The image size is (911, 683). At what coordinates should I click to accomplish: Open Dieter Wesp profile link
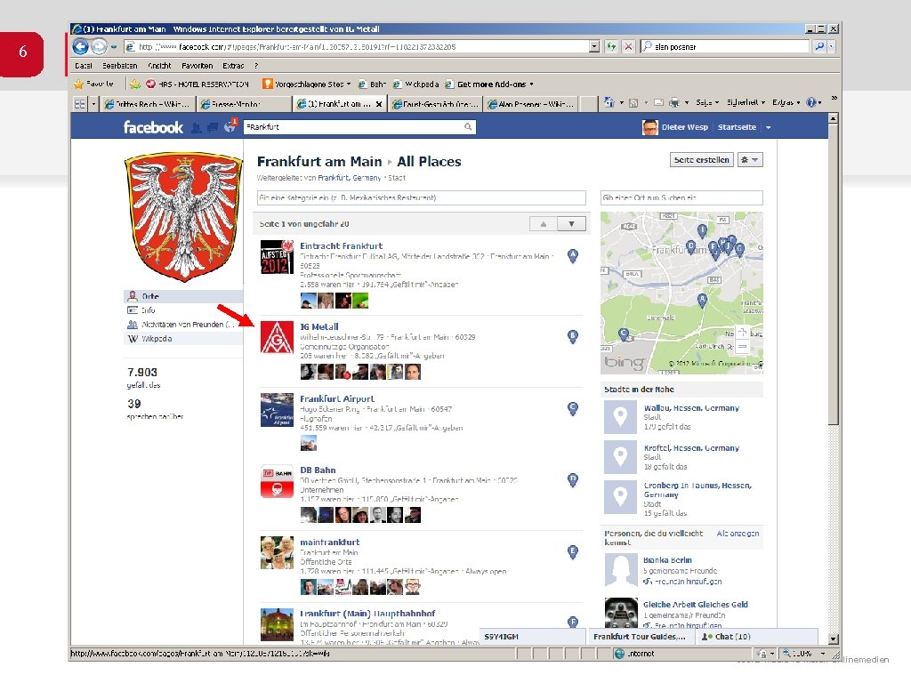click(684, 127)
